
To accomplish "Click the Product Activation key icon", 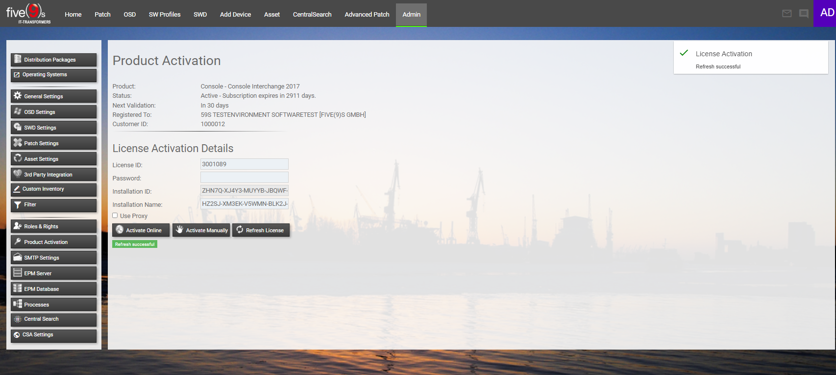I will [18, 242].
